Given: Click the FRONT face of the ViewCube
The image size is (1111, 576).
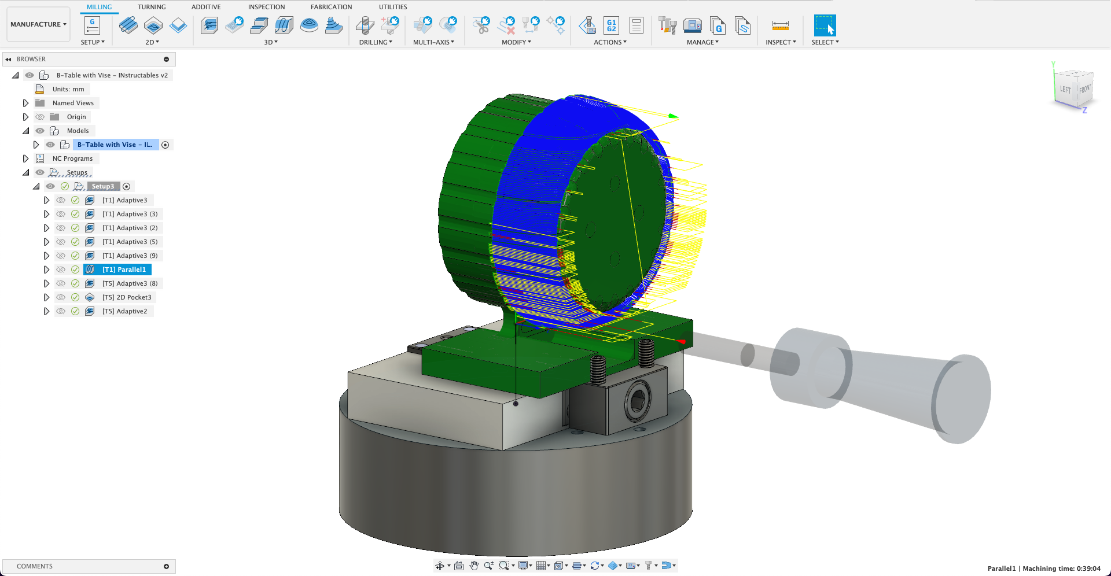Looking at the screenshot, I should [1084, 90].
